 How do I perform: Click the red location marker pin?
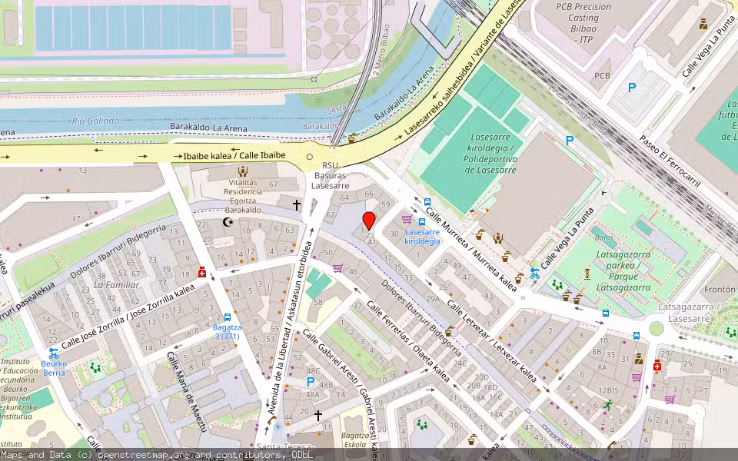(369, 221)
